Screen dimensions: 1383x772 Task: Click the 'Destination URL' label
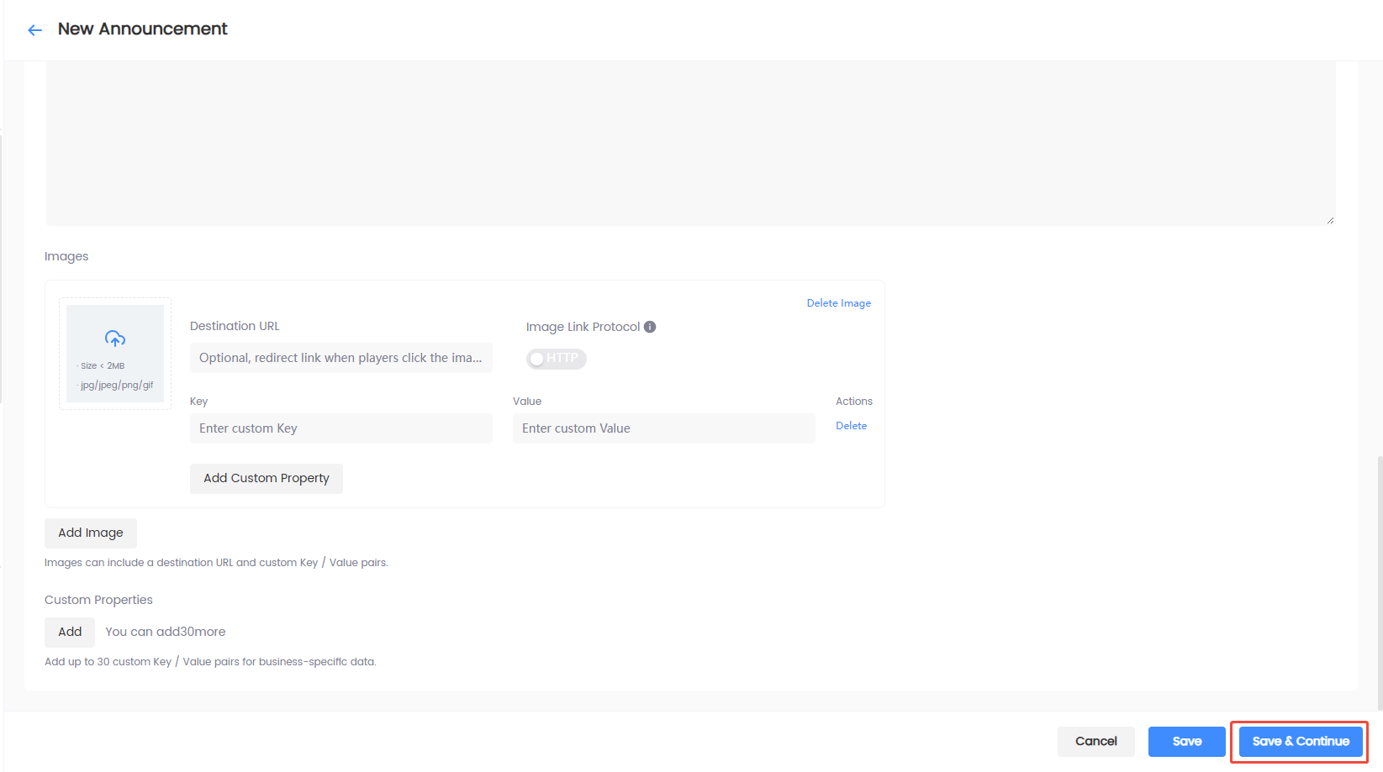[235, 326]
